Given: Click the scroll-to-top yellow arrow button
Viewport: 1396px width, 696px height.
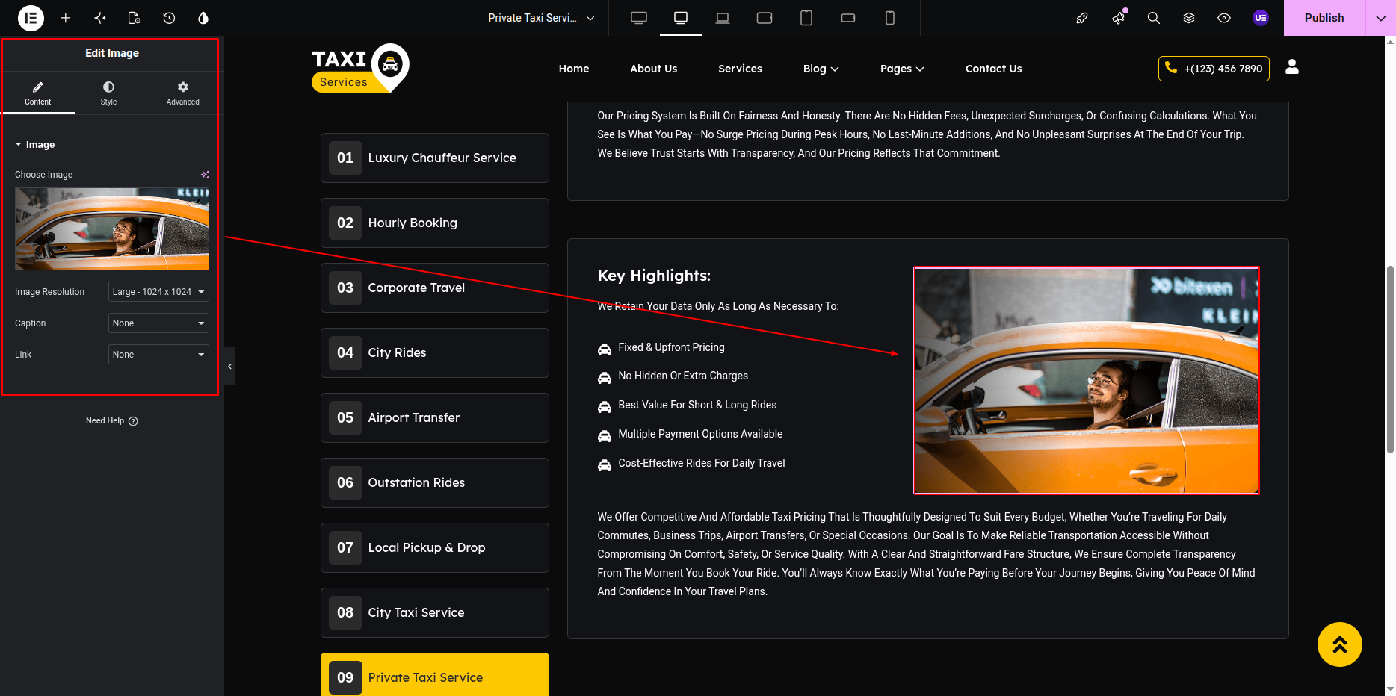Looking at the screenshot, I should (1340, 644).
